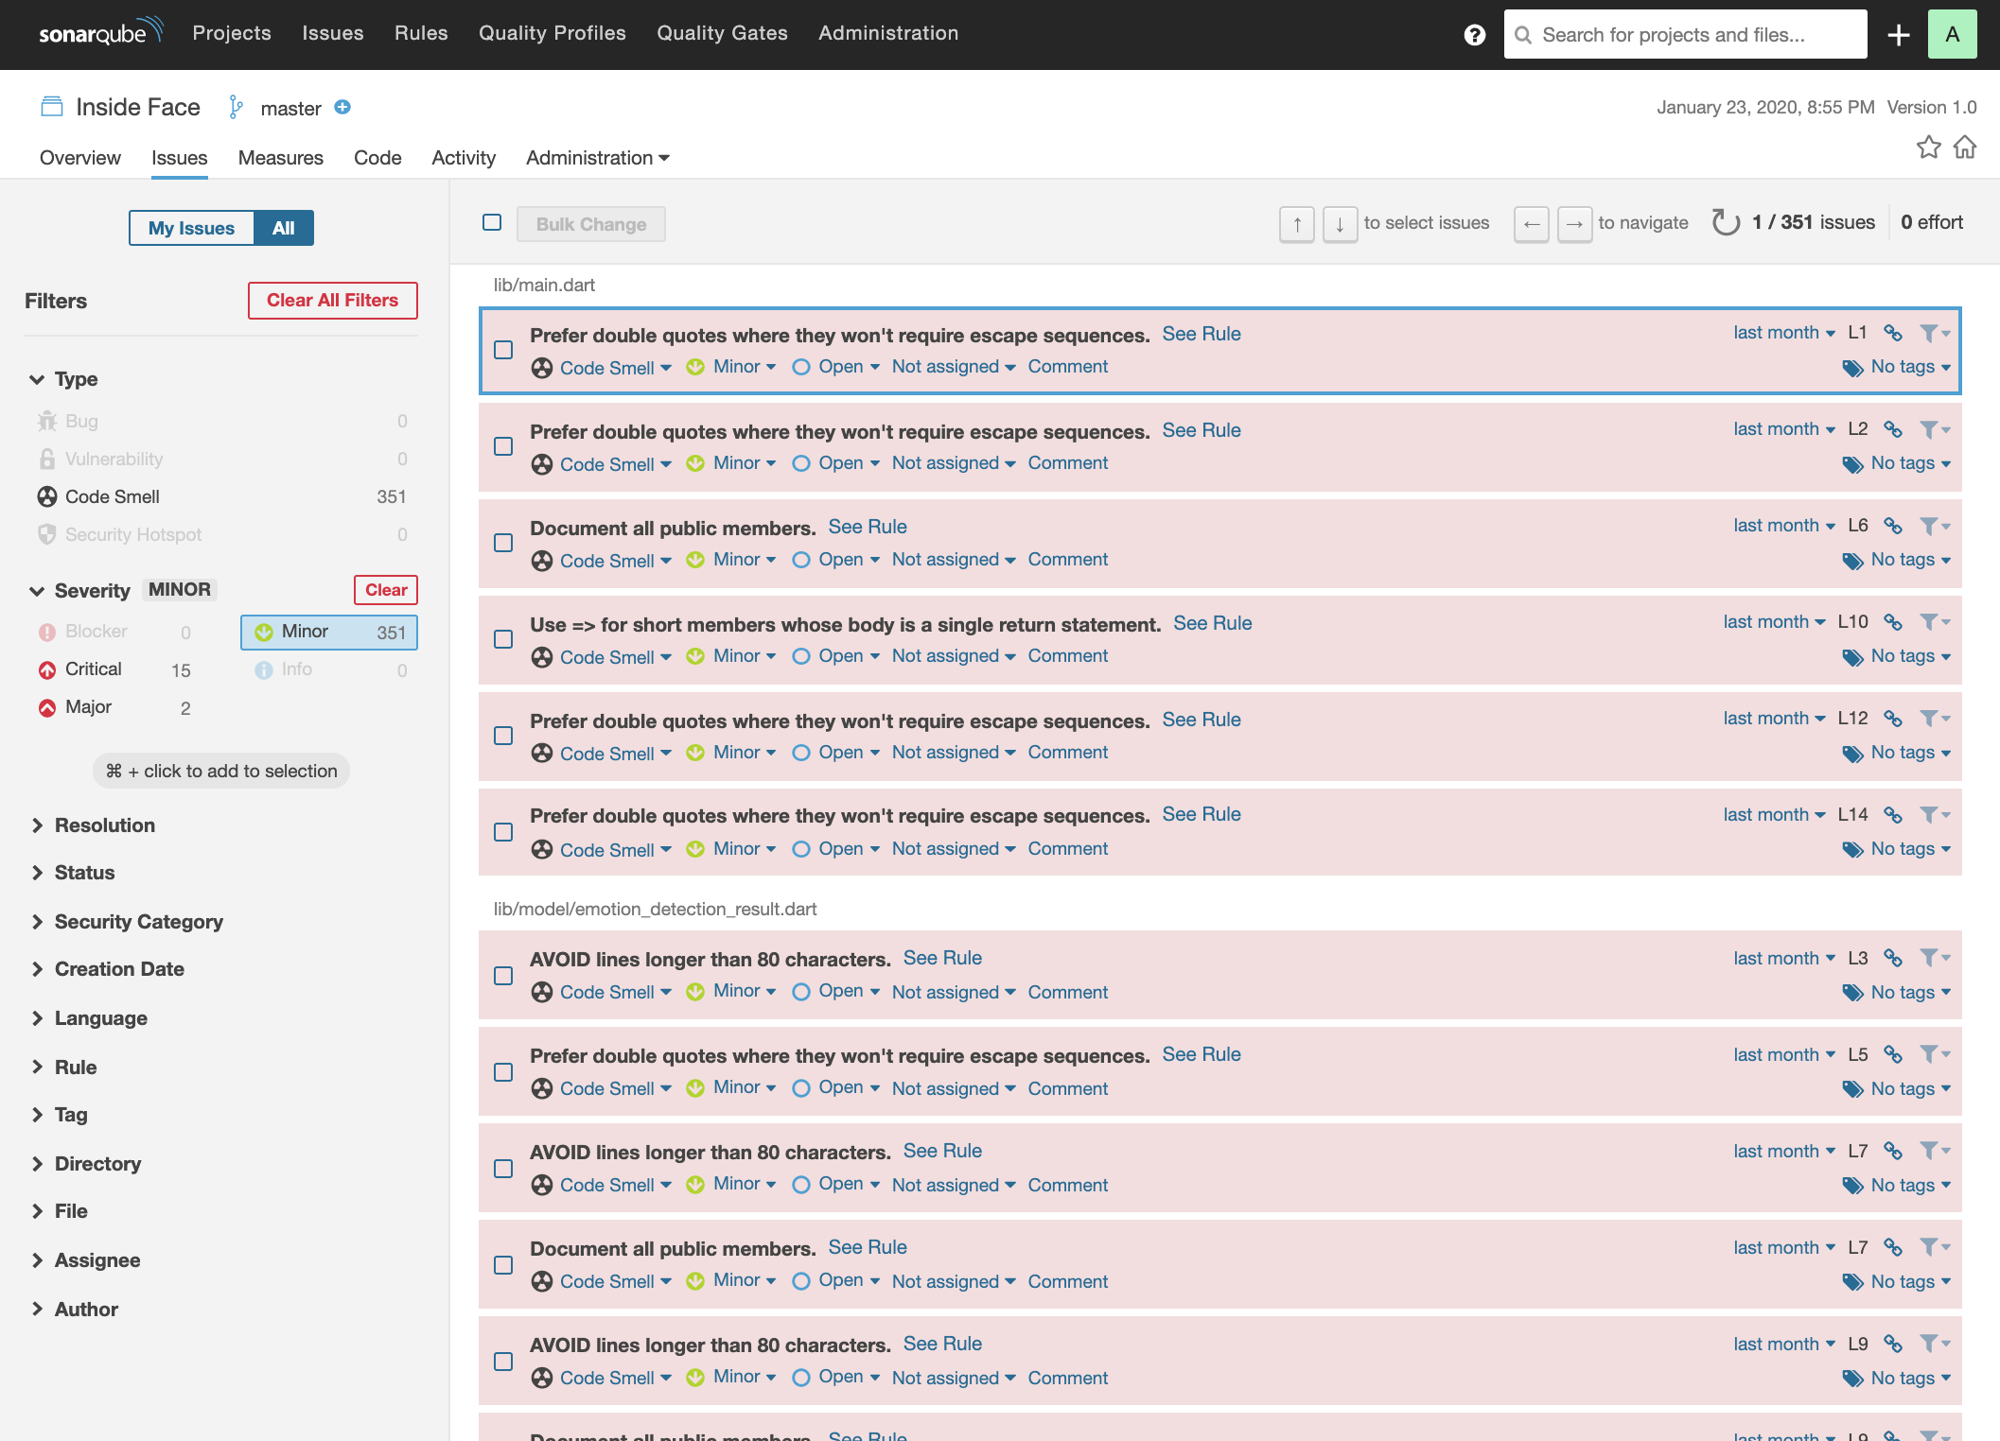
Task: Expand the Creation Date filter section
Action: click(x=119, y=968)
